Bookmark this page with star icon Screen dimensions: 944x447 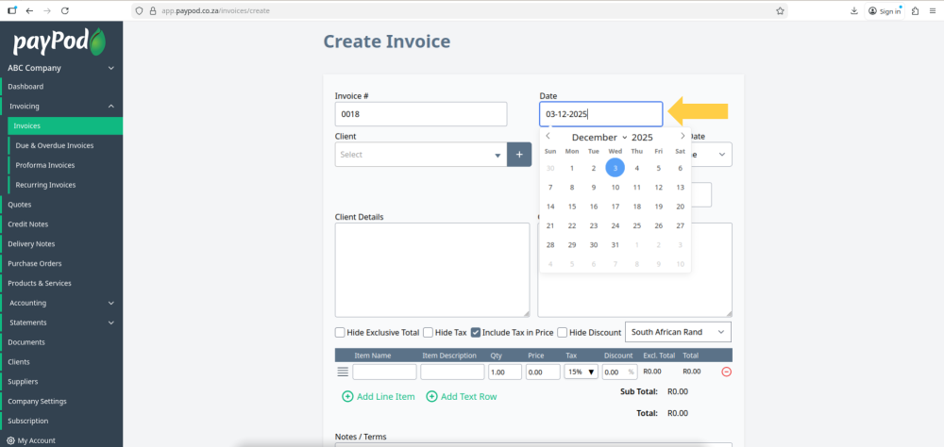781,10
